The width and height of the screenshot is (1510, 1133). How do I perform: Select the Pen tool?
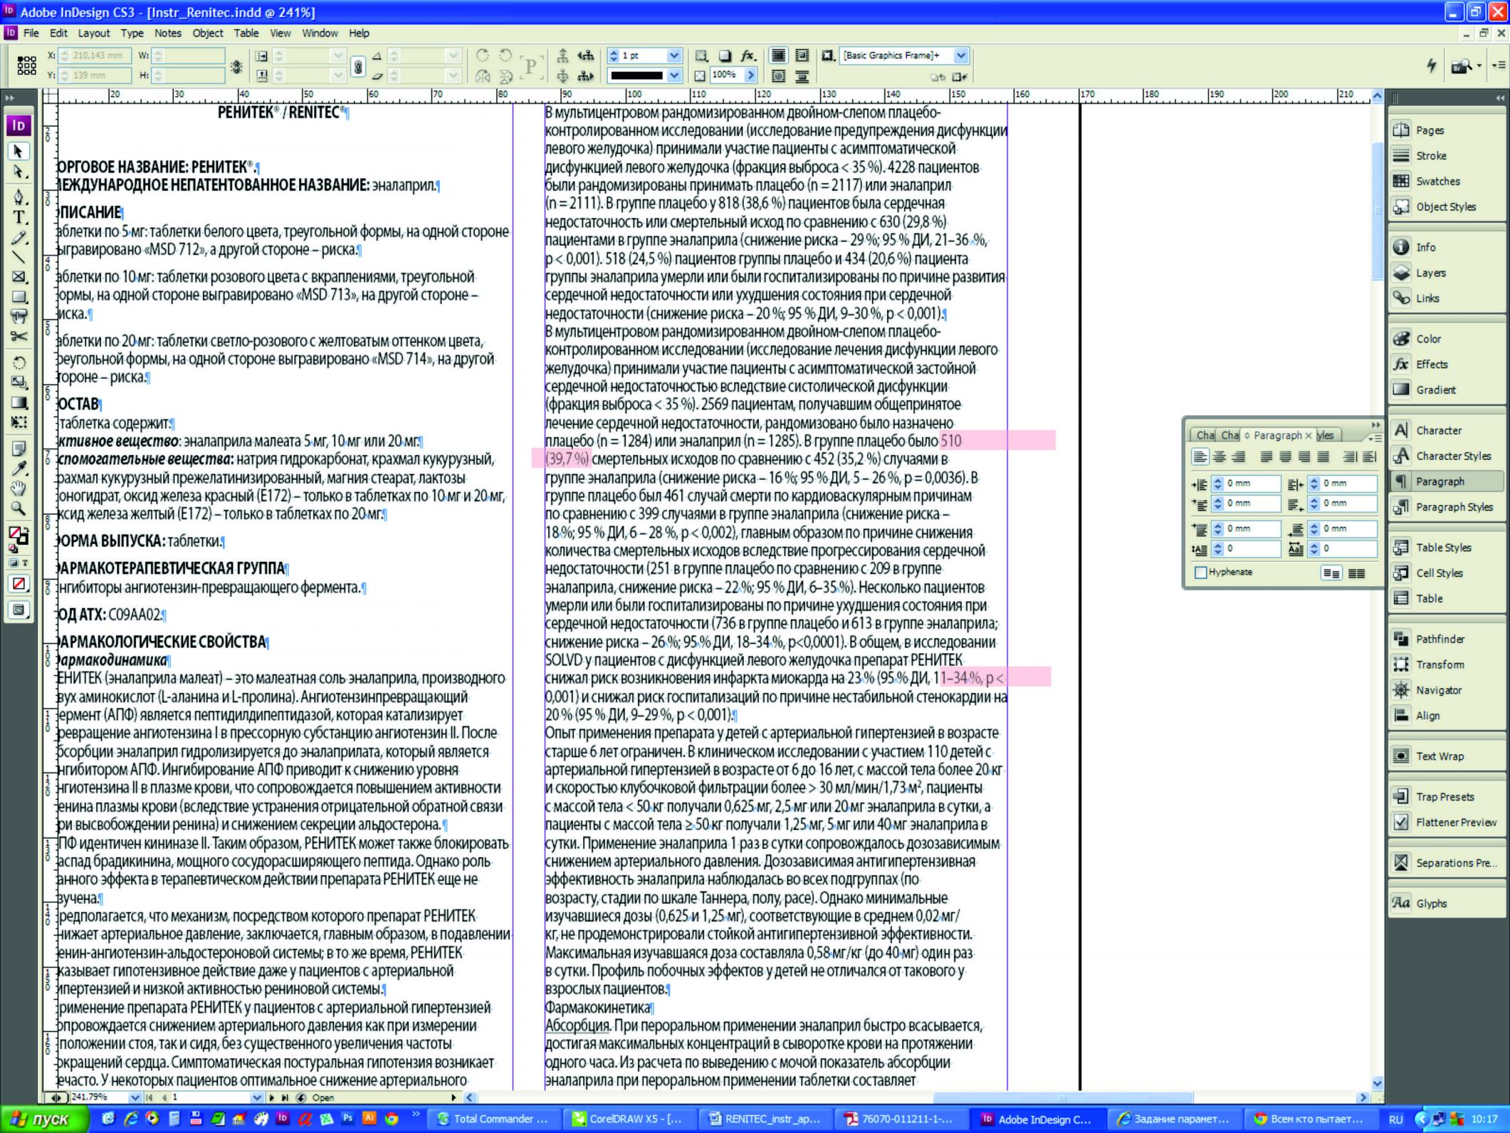coord(19,197)
